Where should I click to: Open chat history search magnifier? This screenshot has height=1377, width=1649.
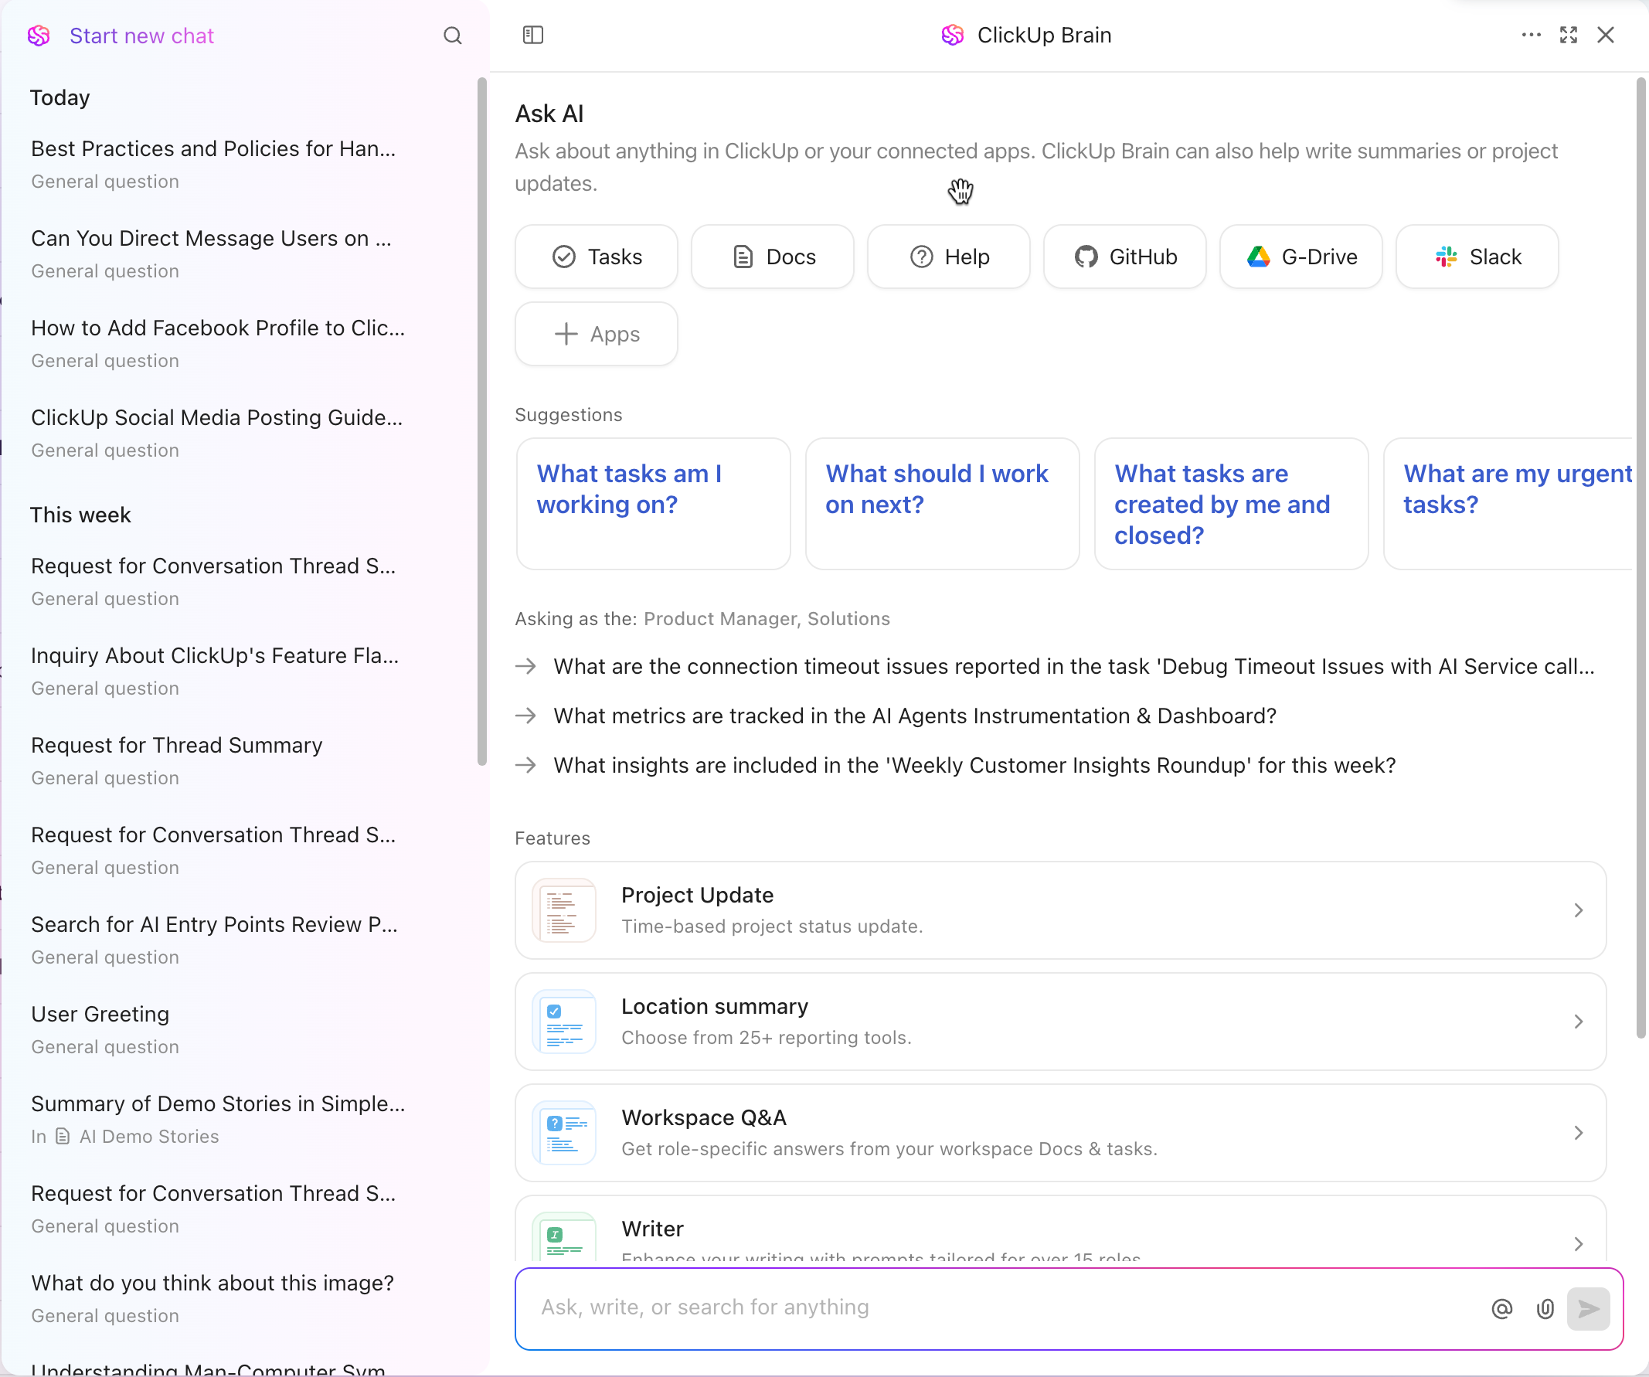tap(452, 36)
